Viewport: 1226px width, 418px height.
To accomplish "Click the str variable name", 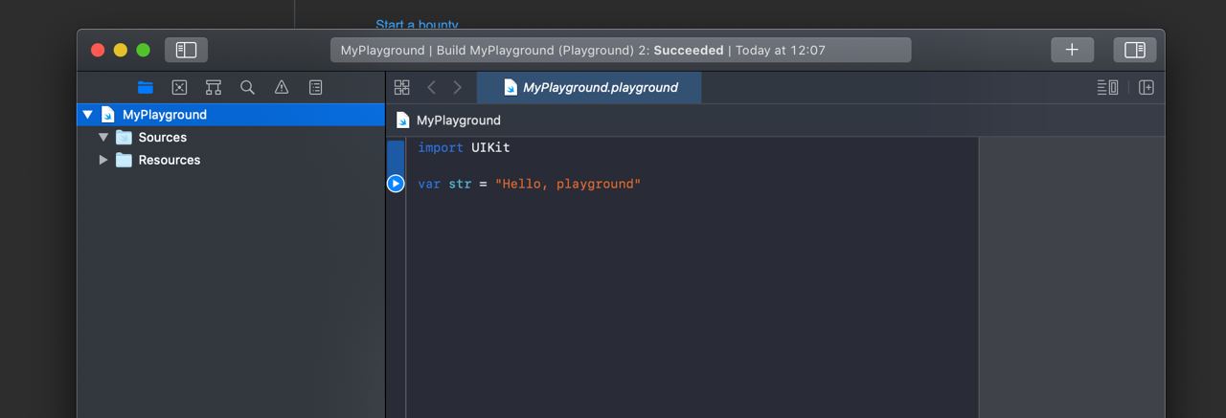I will coord(460,184).
